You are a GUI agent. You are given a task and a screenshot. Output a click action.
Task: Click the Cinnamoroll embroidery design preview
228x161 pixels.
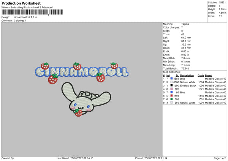pos(82,89)
